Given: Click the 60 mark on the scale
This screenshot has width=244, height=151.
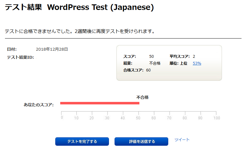Looking at the screenshot, I should [154, 118].
